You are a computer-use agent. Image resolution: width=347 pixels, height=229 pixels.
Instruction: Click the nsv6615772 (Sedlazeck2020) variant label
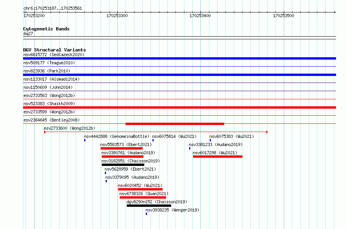54,55
